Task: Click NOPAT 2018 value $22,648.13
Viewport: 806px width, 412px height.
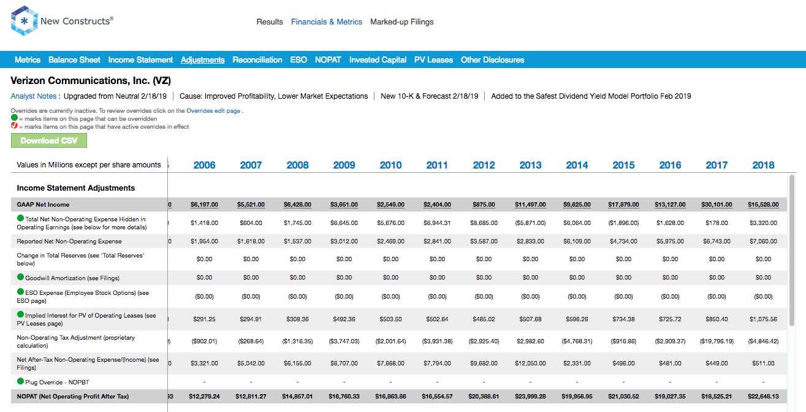Action: 763,397
